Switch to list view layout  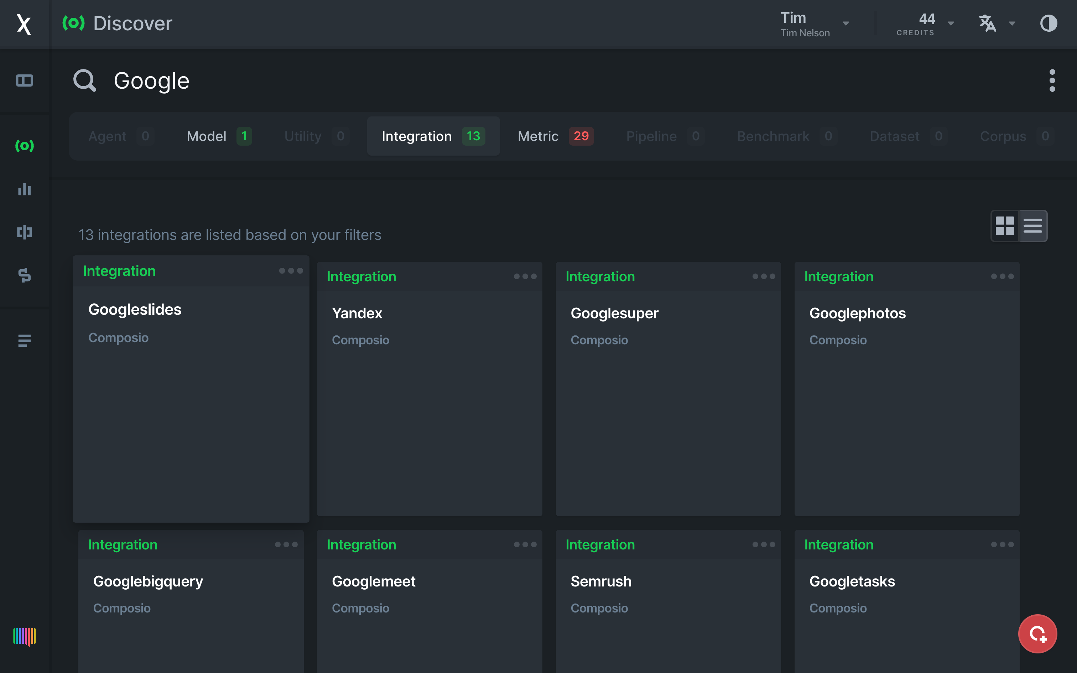point(1032,226)
